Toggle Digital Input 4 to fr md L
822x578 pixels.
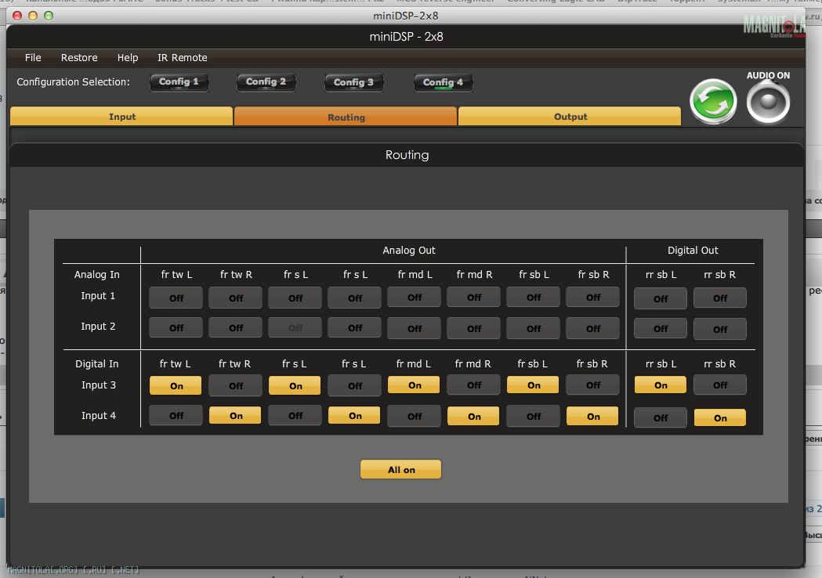[415, 416]
